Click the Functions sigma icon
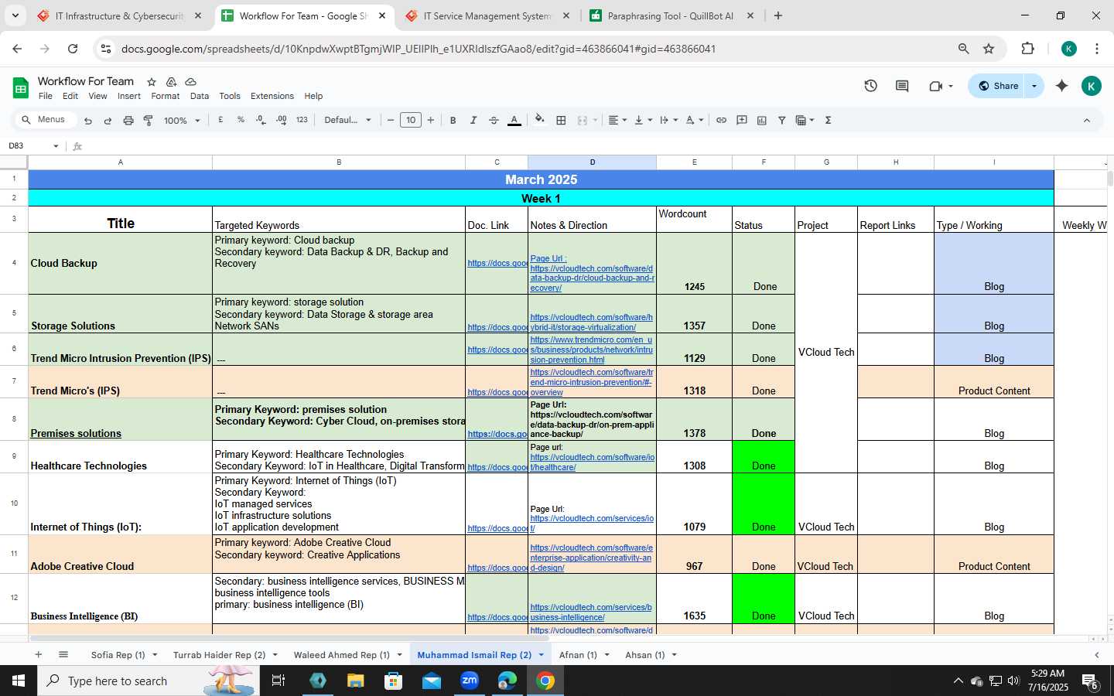Image resolution: width=1114 pixels, height=696 pixels. click(829, 120)
